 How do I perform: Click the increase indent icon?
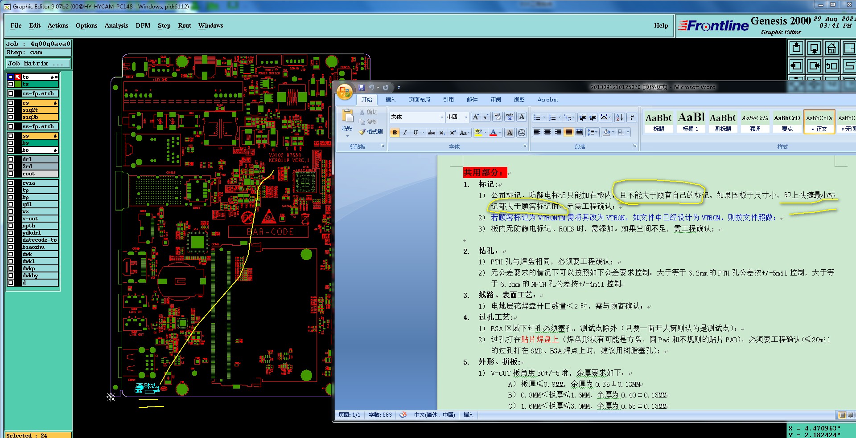click(x=593, y=118)
